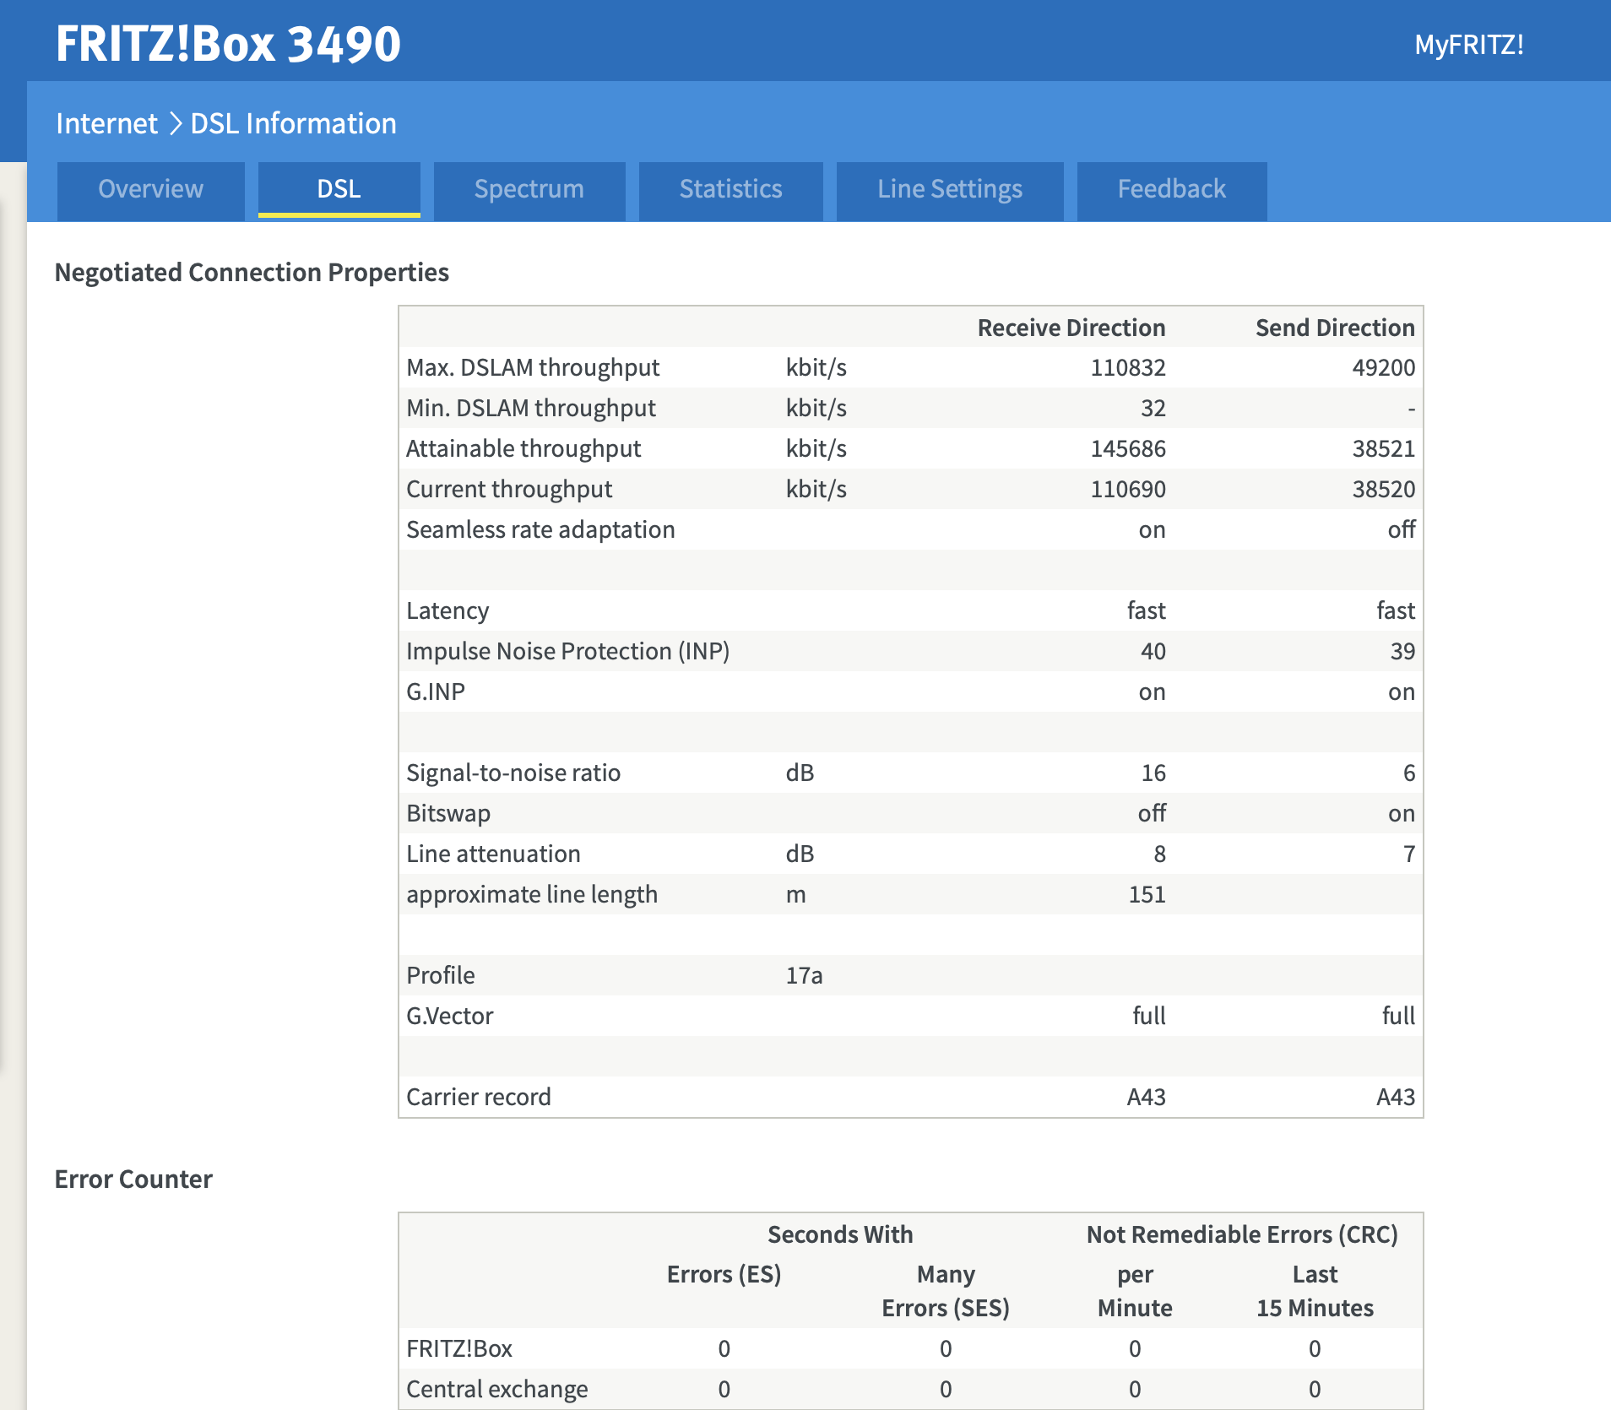
Task: Click the Negotiated Connection Properties heading
Action: [x=252, y=273]
